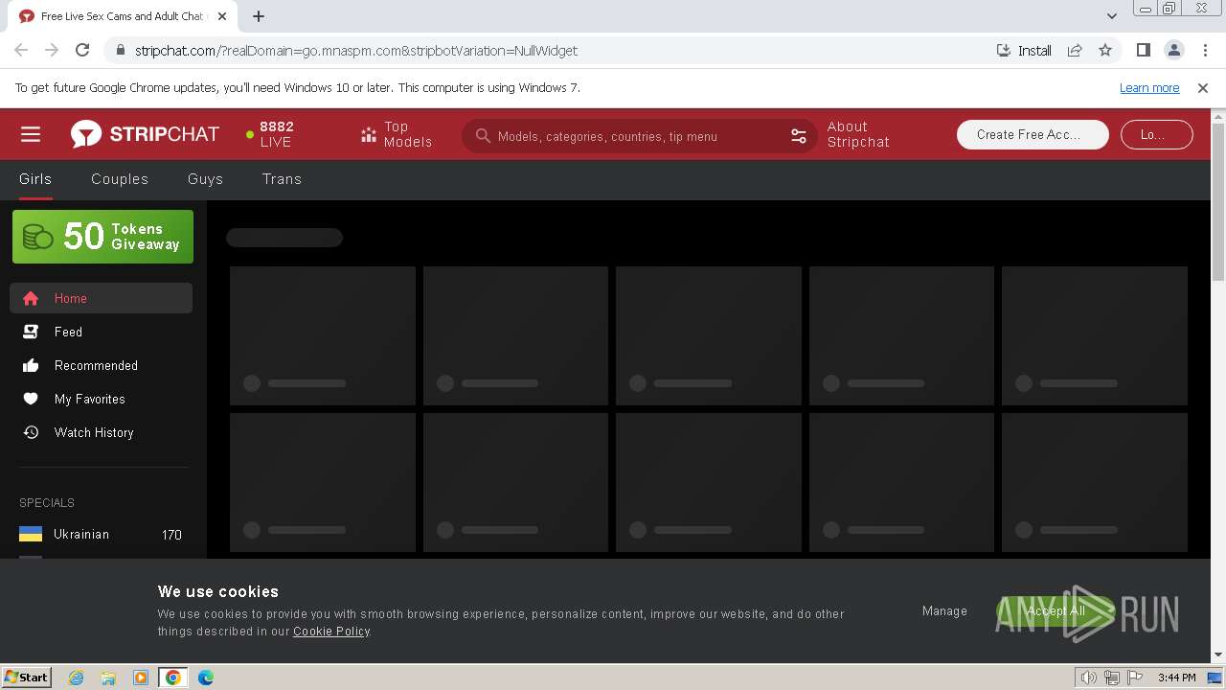Screen dimensions: 1226x690
Task: Open Recommended in sidebar
Action: tap(101, 365)
